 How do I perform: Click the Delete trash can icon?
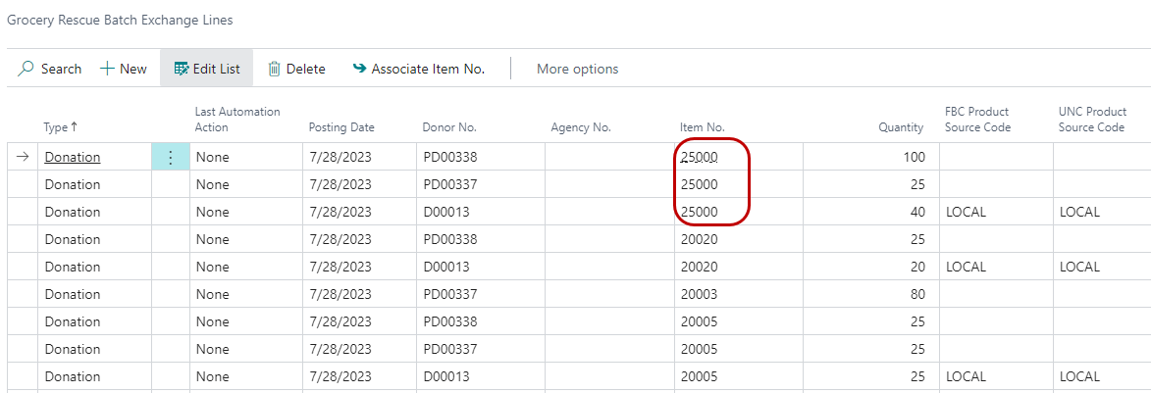coord(275,69)
